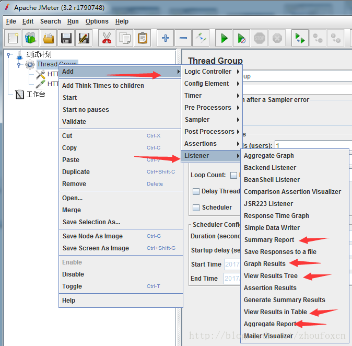
Task: Open the Options menu in menu bar
Action: tap(97, 21)
